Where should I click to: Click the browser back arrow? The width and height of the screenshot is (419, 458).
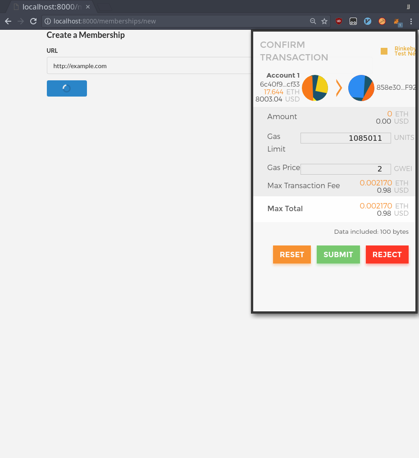coord(8,21)
